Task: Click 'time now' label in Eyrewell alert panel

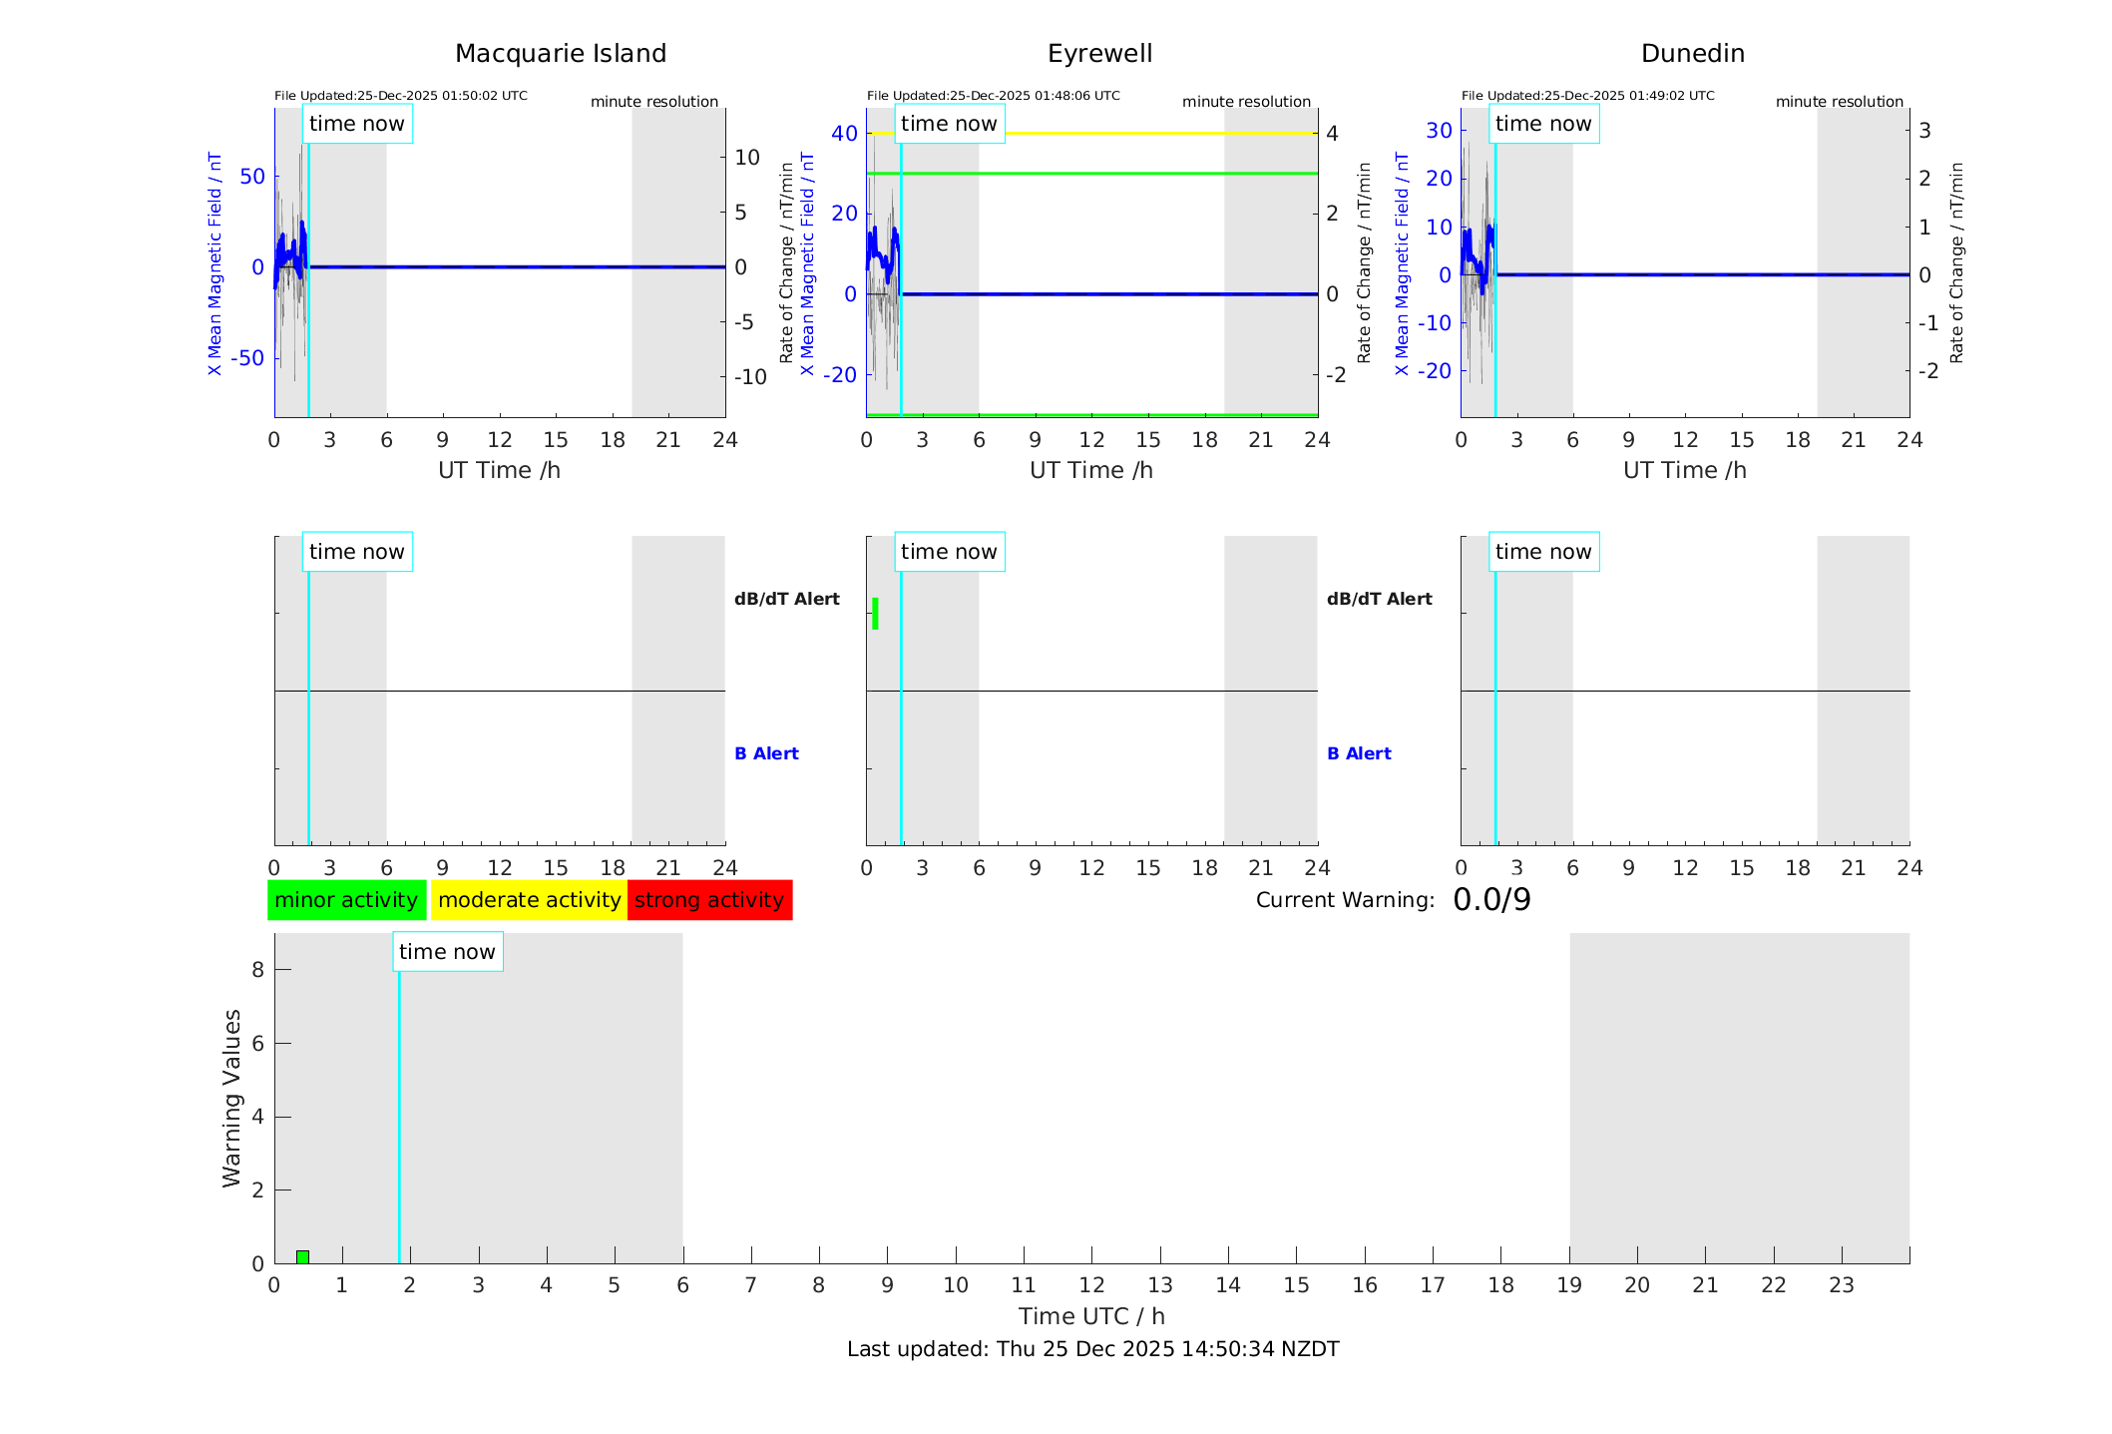Action: point(949,552)
